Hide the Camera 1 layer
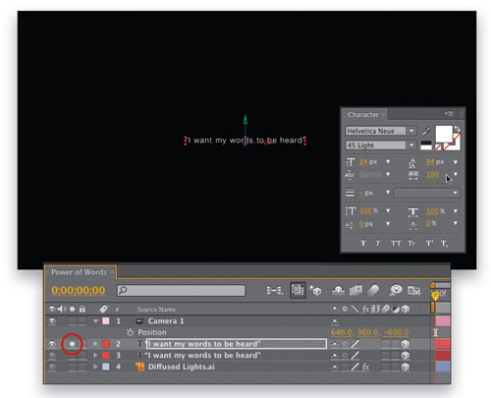491x398 pixels. point(52,321)
